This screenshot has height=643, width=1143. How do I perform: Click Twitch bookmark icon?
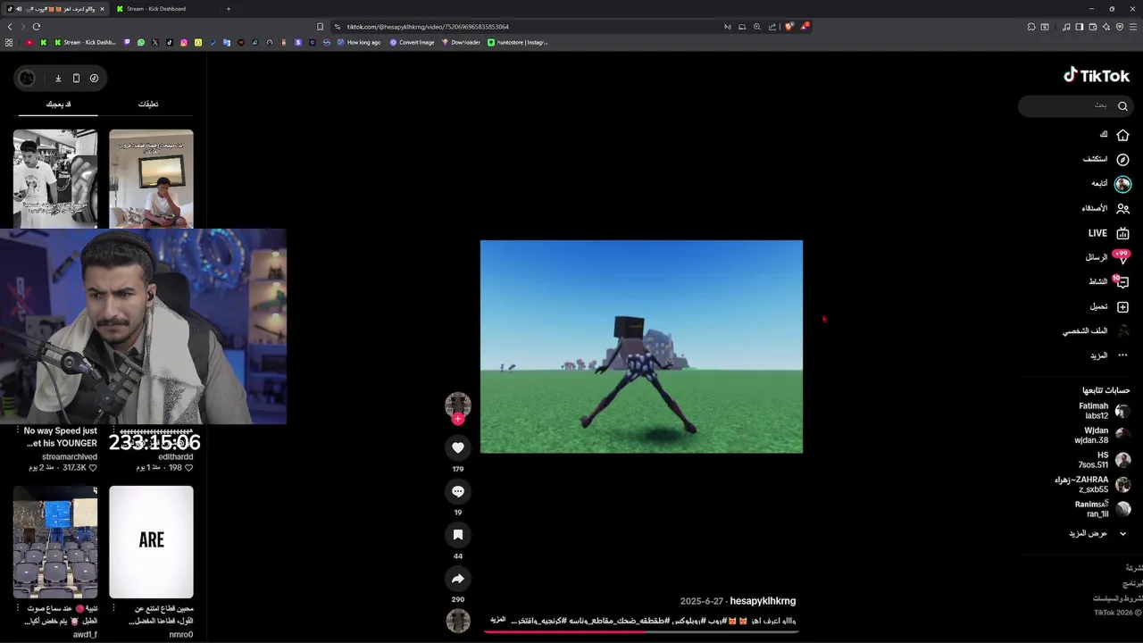[127, 42]
